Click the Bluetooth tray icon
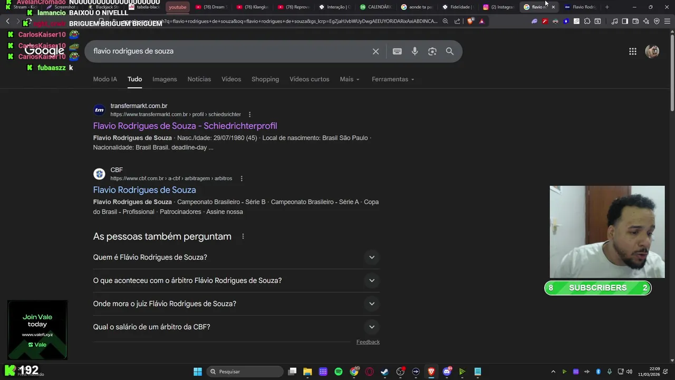 pyautogui.click(x=598, y=372)
